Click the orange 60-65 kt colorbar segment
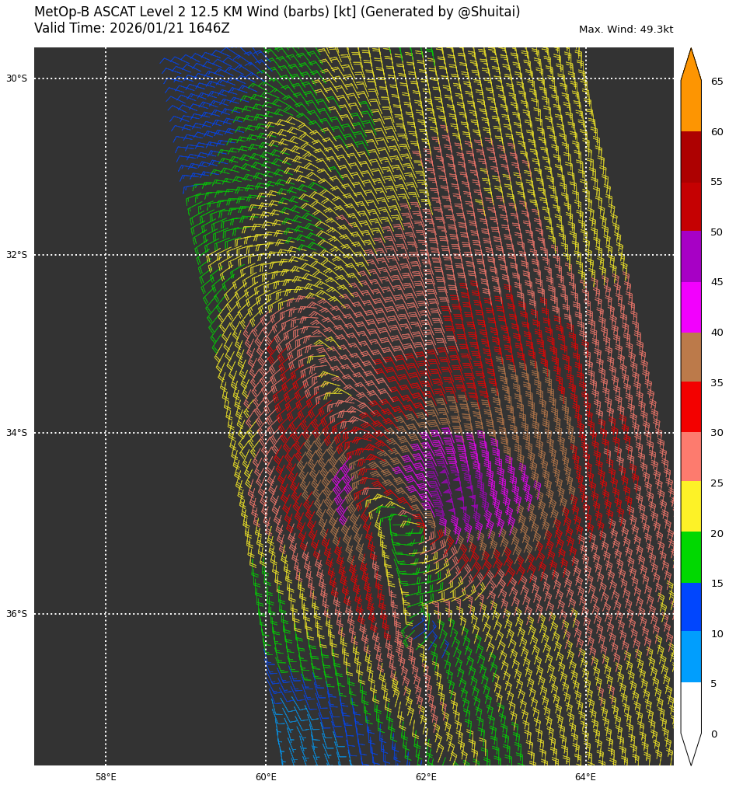Viewport: 729px width, 788px height. [x=691, y=106]
